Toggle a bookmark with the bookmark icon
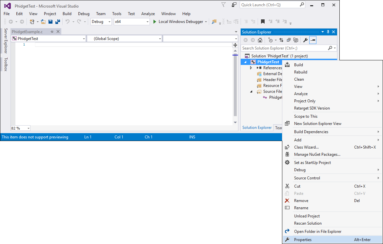This screenshot has width=383, height=244. tap(263, 22)
